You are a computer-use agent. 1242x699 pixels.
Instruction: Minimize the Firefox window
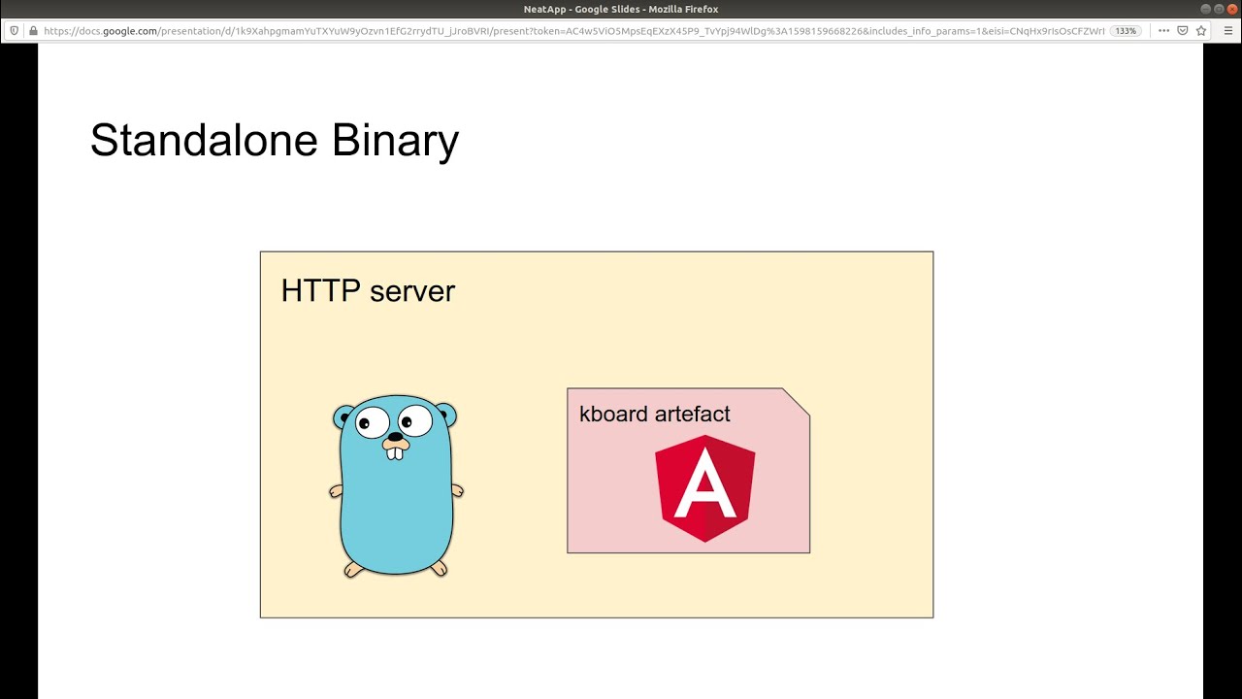pyautogui.click(x=1206, y=9)
